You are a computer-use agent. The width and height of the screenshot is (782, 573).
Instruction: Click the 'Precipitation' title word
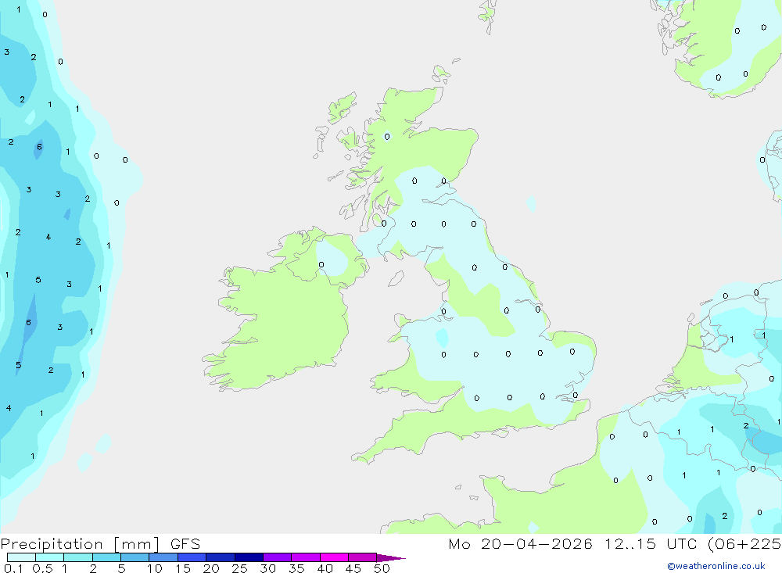[52, 544]
